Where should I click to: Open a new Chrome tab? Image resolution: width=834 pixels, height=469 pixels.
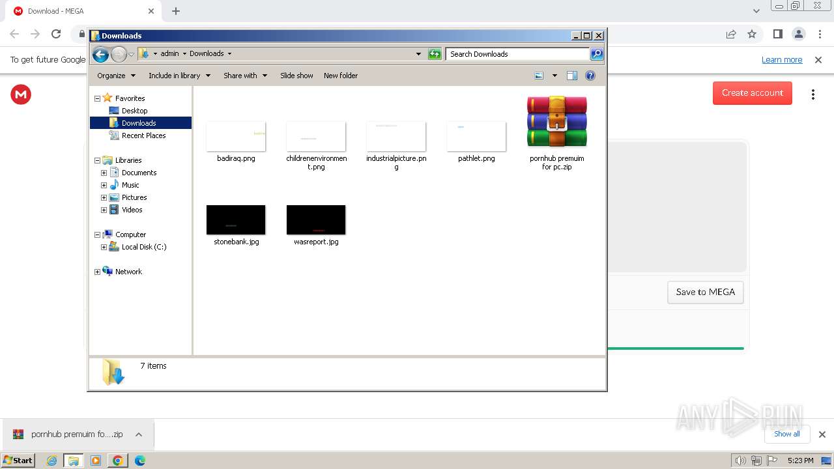(x=176, y=11)
